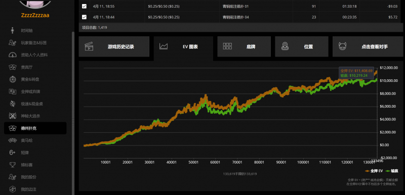Screen dimensions: 405x195
Task: Click the hands count 91 cell
Action: tap(314, 6)
